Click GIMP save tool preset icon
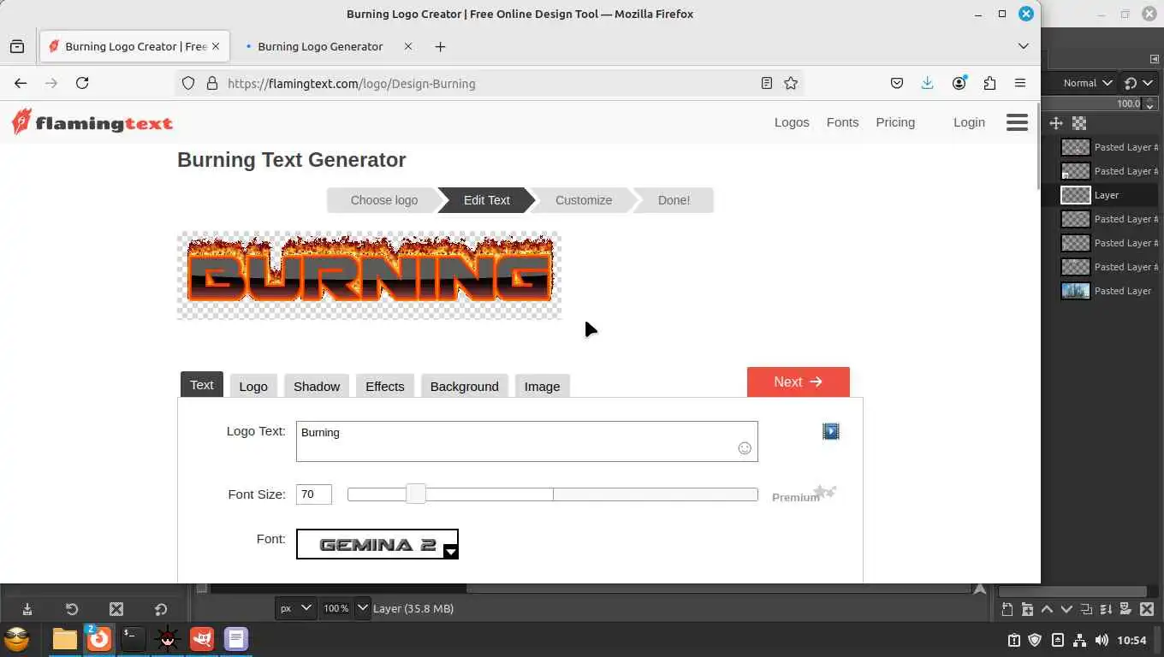Viewport: 1164px width, 657px height. 27,609
